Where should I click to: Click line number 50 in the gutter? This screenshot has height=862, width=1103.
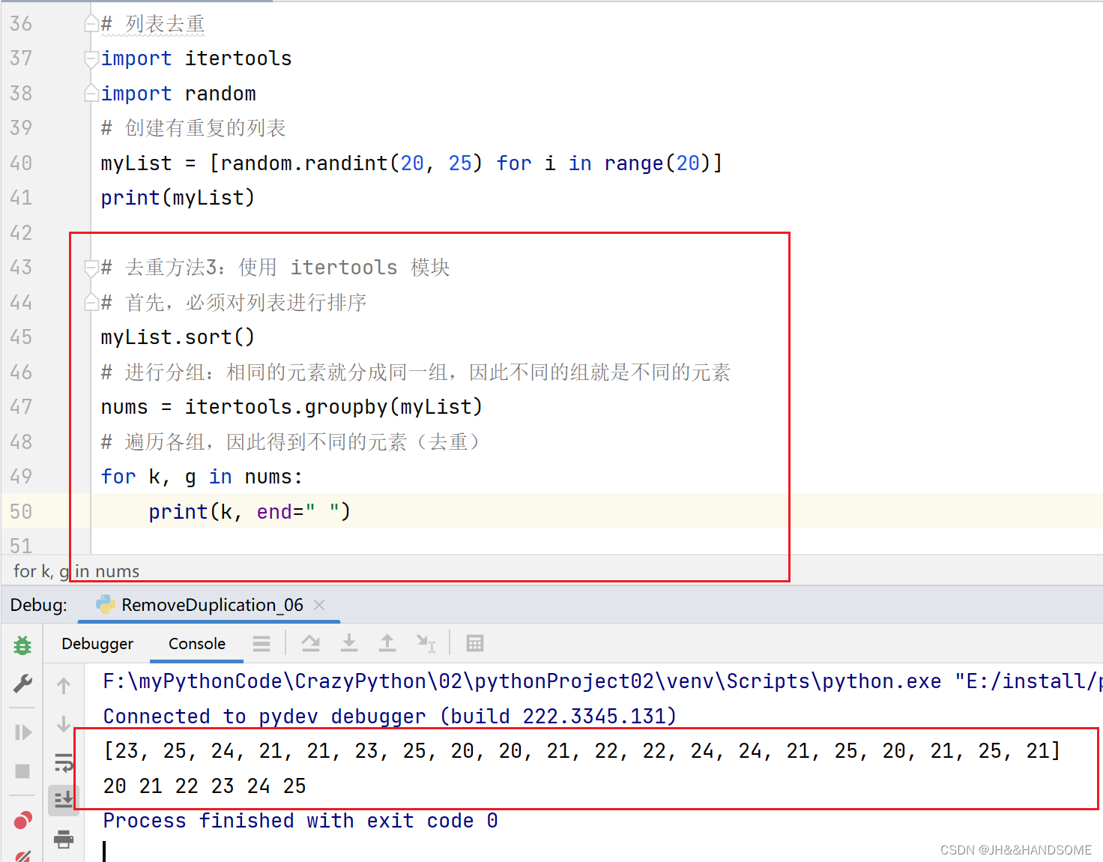click(x=21, y=511)
